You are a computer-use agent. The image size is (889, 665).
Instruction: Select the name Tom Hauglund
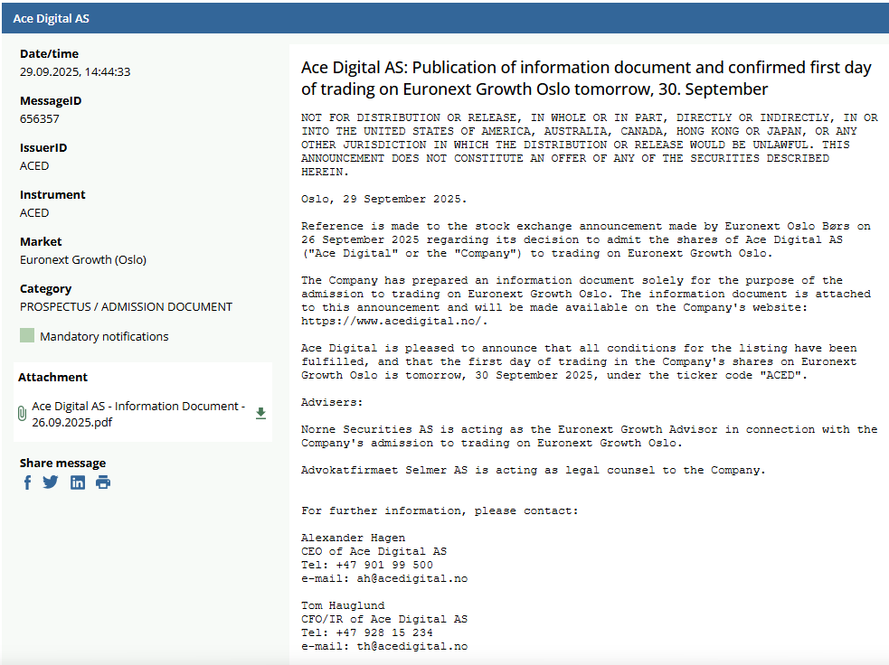[x=343, y=605]
